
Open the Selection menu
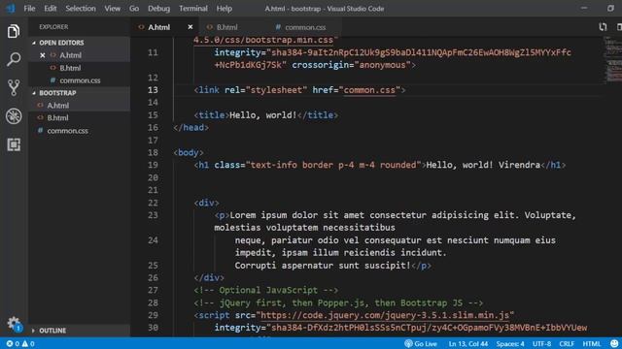[x=81, y=9]
